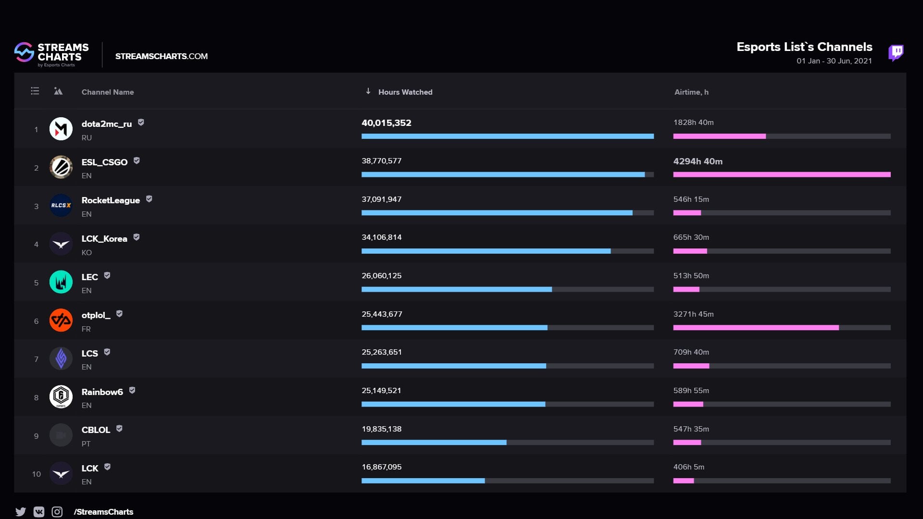This screenshot has height=519, width=923.
Task: Open the STREAMSCHARTS.COM link
Action: pyautogui.click(x=162, y=56)
